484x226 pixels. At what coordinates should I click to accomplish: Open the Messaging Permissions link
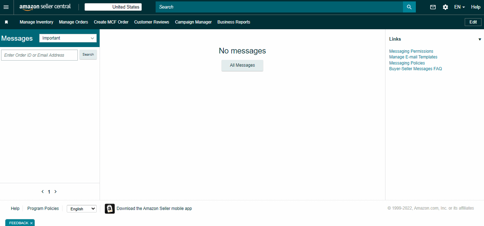pyautogui.click(x=411, y=51)
